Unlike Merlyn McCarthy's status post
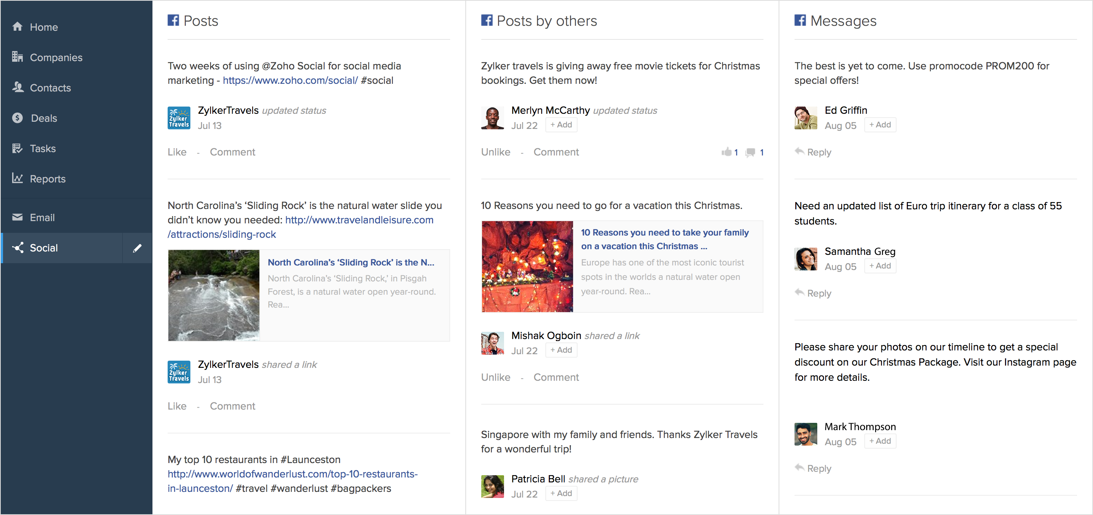This screenshot has height=515, width=1093. [496, 152]
